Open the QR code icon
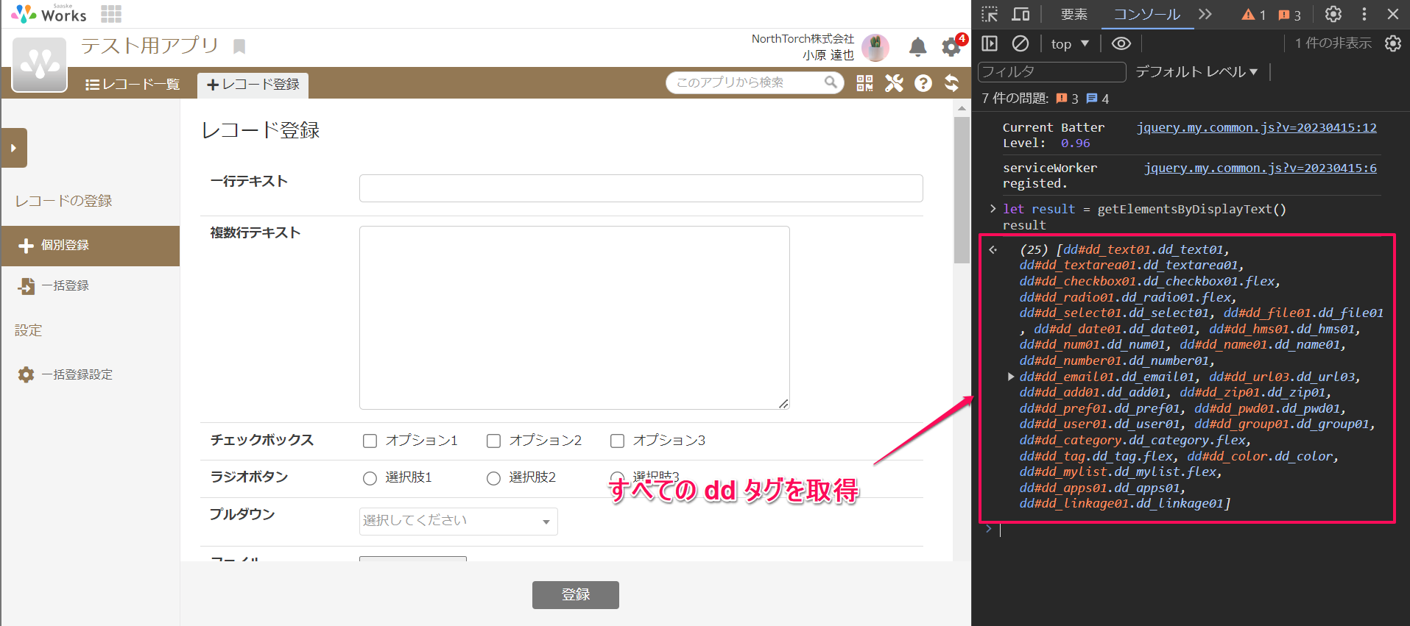Screen dimensions: 1410x626 coord(864,83)
